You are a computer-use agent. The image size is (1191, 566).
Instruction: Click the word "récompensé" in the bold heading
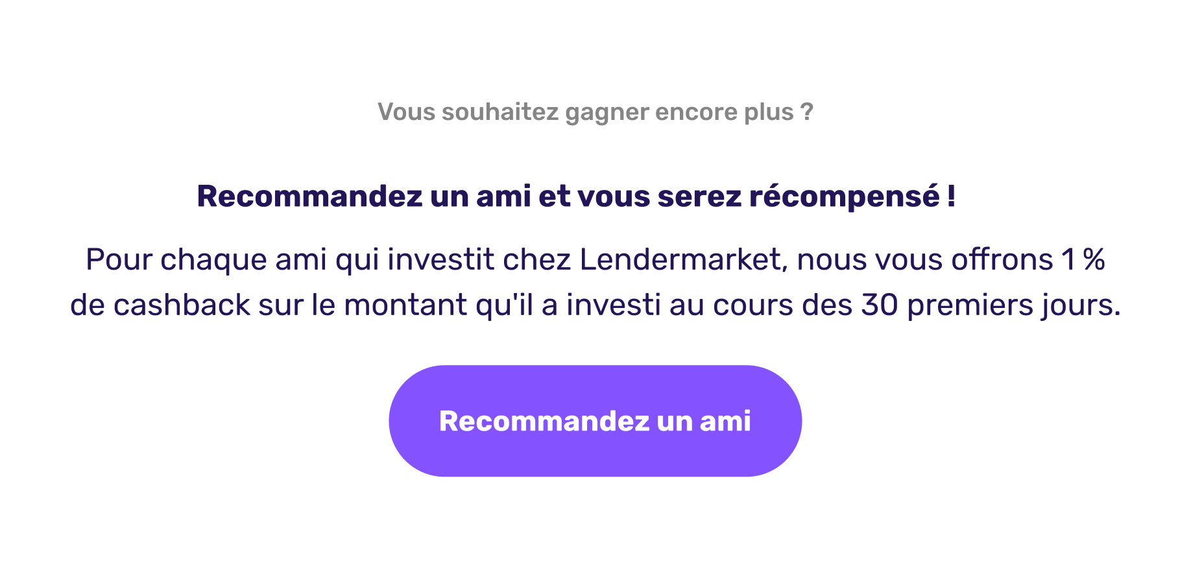844,197
